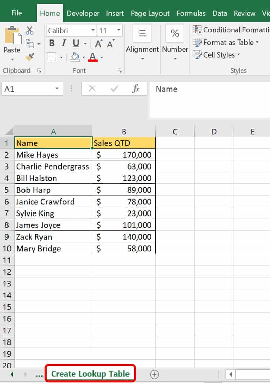
Task: Select cell containing Mary Bridge
Action: 53,249
